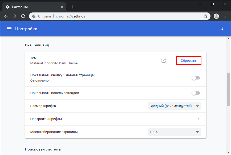Click the Размер шрифта label

43,106
